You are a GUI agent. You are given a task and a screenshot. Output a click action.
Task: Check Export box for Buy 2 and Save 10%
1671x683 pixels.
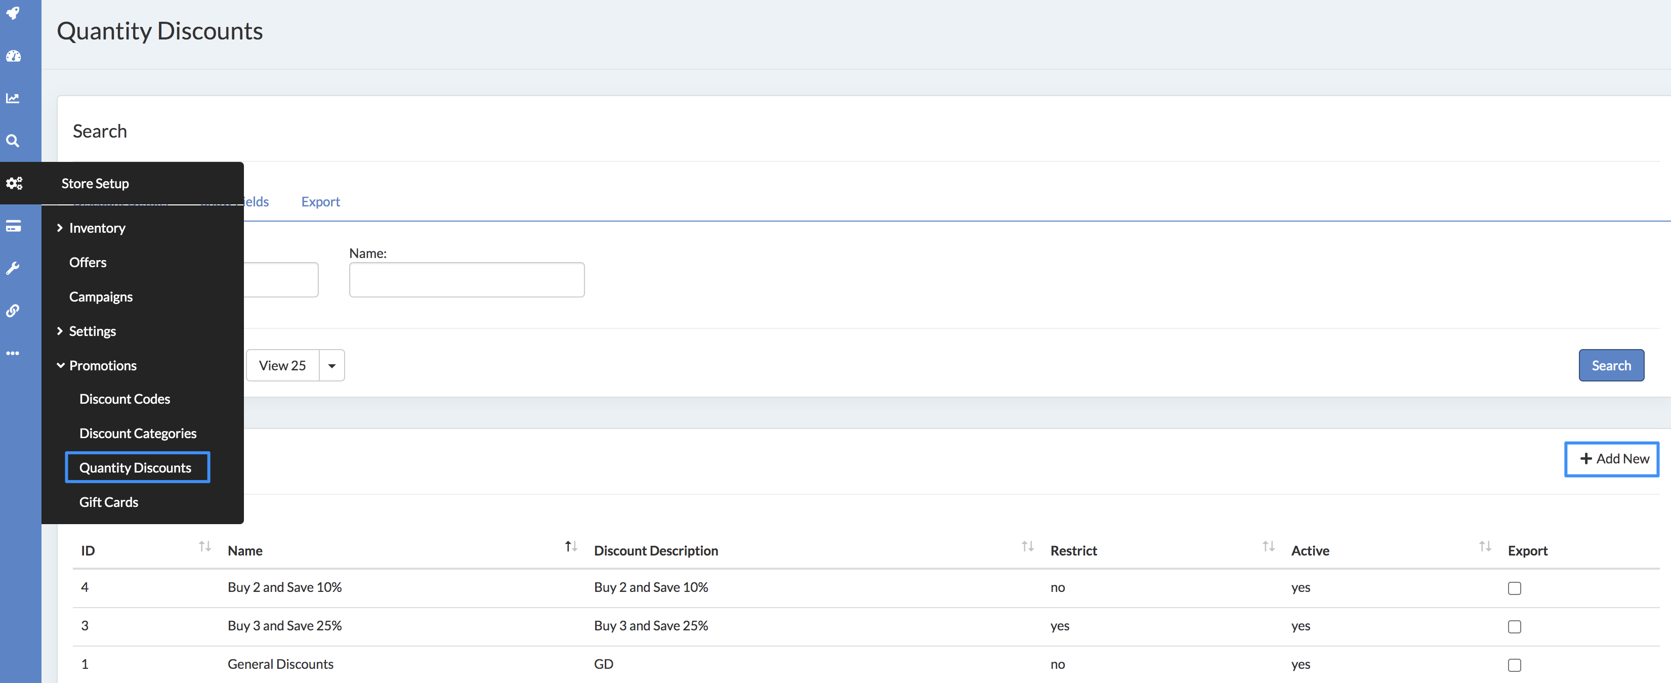click(1514, 588)
